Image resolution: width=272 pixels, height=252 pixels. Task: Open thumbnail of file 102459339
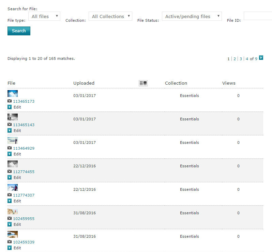click(x=13, y=234)
